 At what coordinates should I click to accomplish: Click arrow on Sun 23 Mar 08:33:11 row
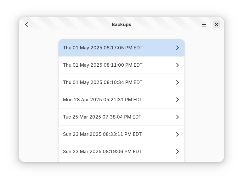(x=178, y=134)
